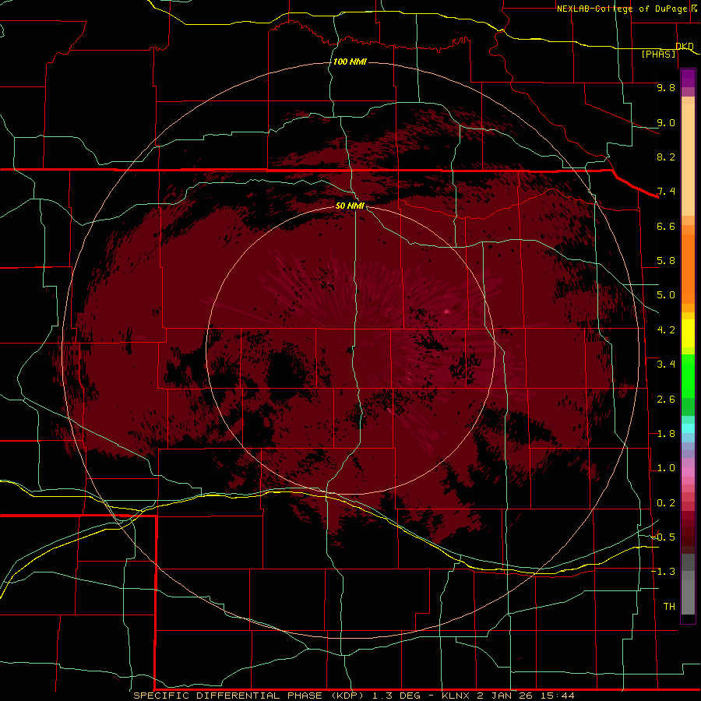Click the 1.8 value on color scale

666,434
